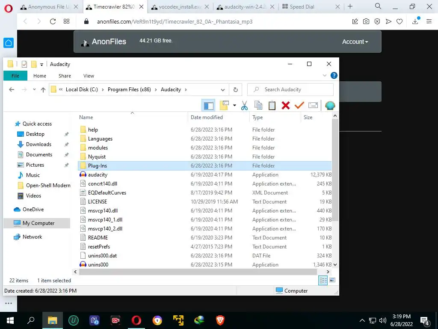Screen dimensions: 438x329
Task: Expand the arrow after Local Disk breadcrumb
Action: [103, 90]
